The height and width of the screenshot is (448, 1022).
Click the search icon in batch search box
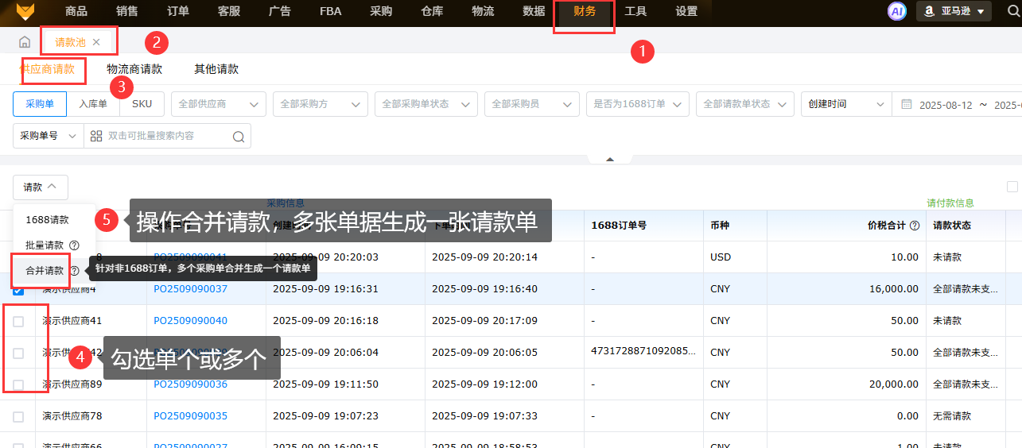pyautogui.click(x=238, y=137)
